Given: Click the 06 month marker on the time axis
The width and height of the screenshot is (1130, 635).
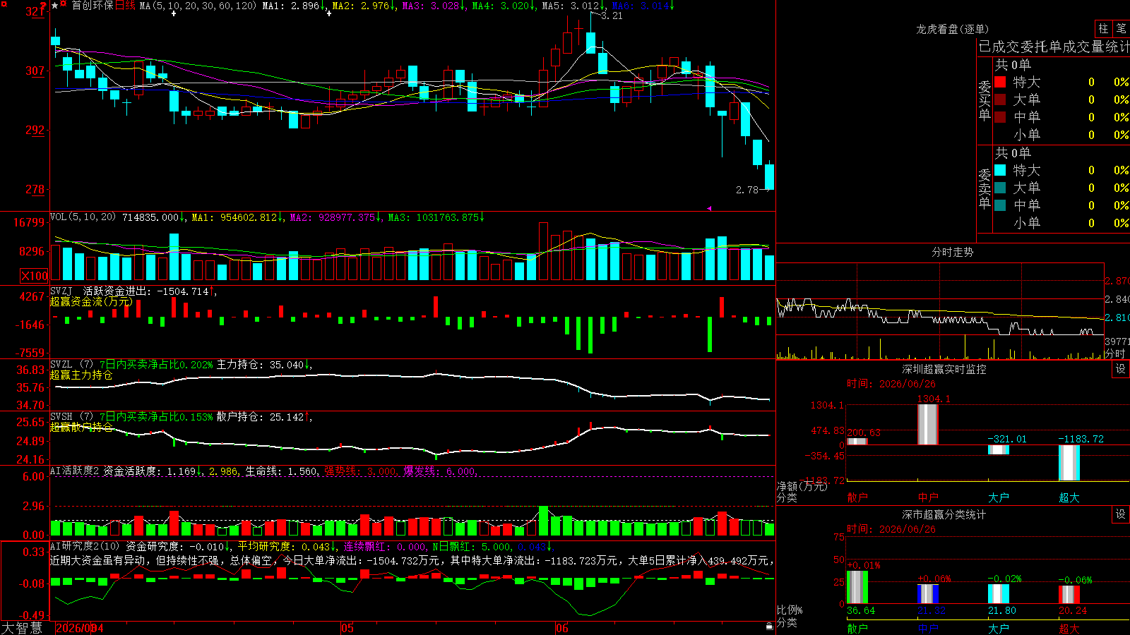Looking at the screenshot, I should click(561, 628).
